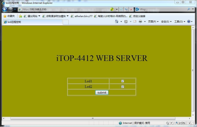Viewport: 197px width, 127px height.
Task: Click the RSS feeds icon
Action: [x=126, y=22]
